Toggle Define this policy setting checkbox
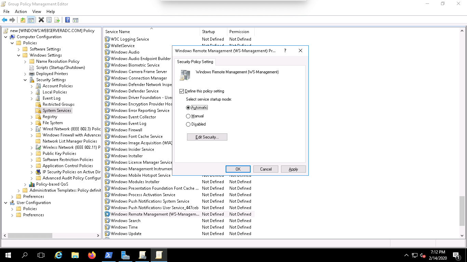 (x=182, y=91)
